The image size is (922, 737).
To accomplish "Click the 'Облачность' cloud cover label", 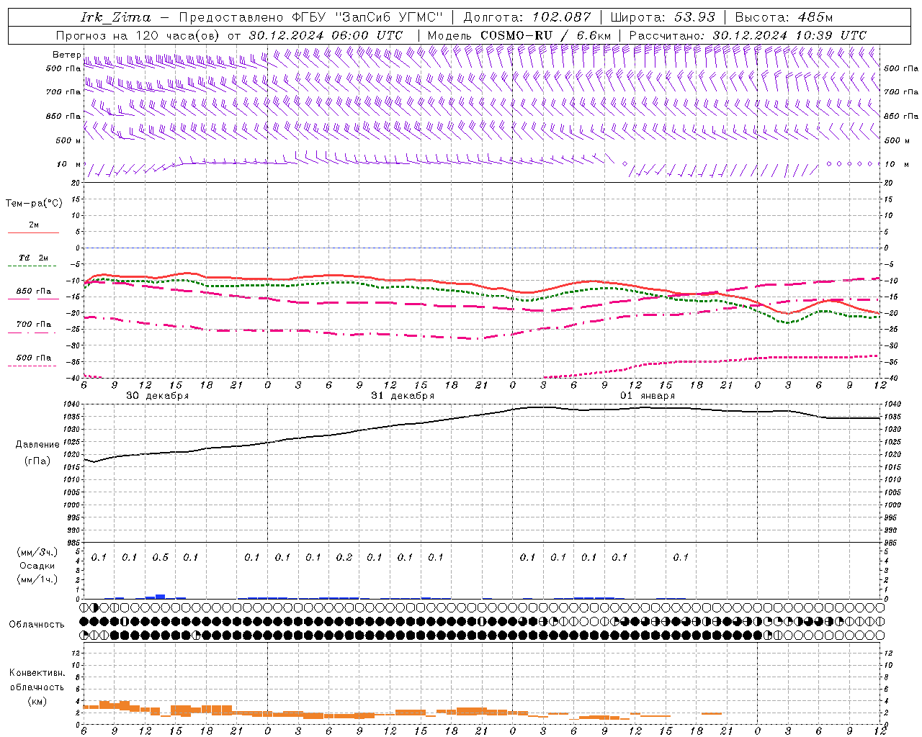I will point(37,624).
